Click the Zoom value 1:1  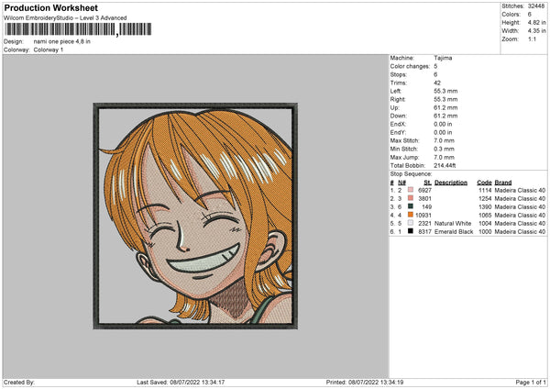pyautogui.click(x=532, y=39)
